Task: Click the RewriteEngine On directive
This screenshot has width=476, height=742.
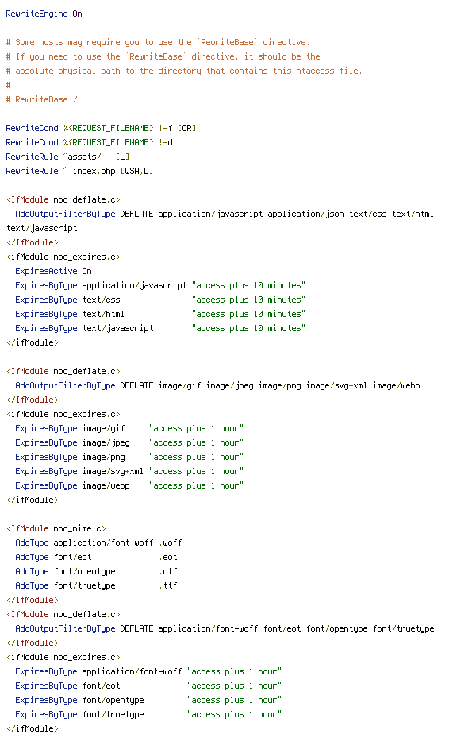Action: [44, 14]
